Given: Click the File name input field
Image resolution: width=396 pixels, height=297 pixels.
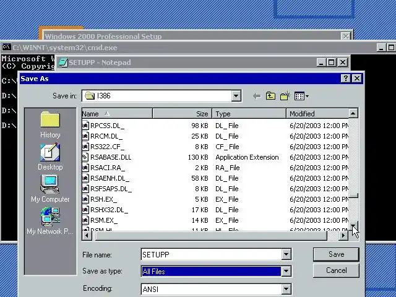Looking at the screenshot, I should [212, 254].
